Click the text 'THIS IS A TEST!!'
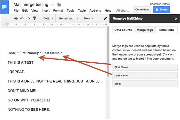This screenshot has height=120, width=180. 22,62
